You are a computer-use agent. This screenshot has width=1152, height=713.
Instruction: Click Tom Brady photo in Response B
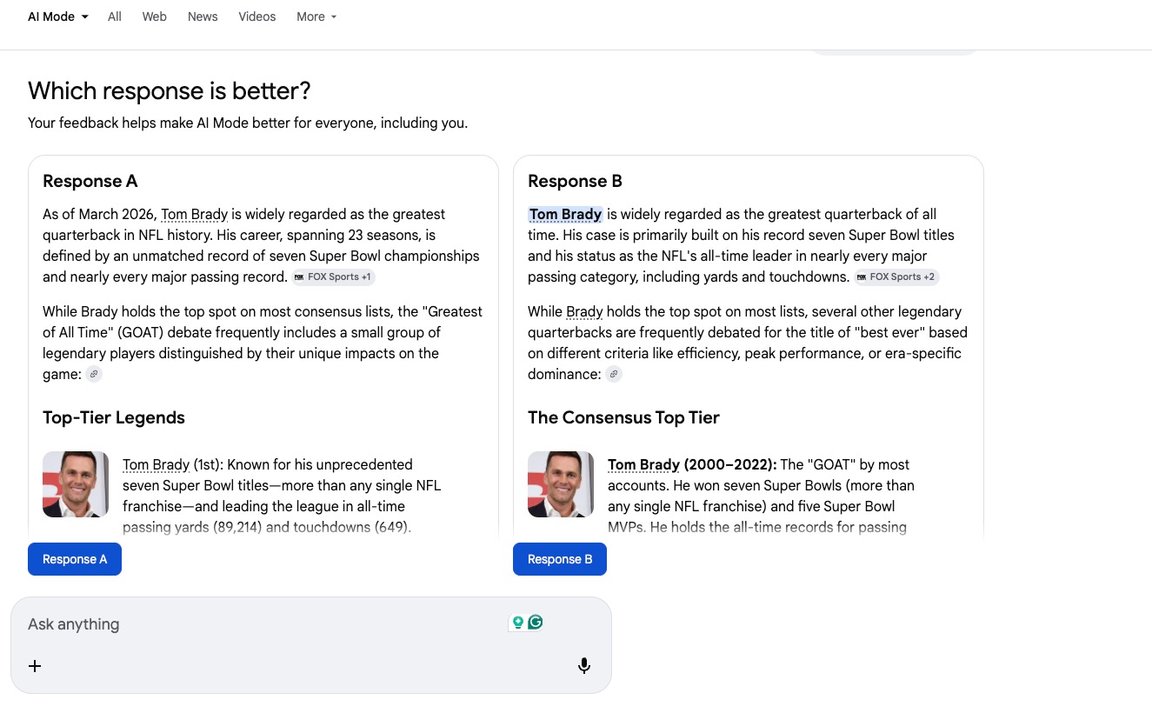[561, 484]
